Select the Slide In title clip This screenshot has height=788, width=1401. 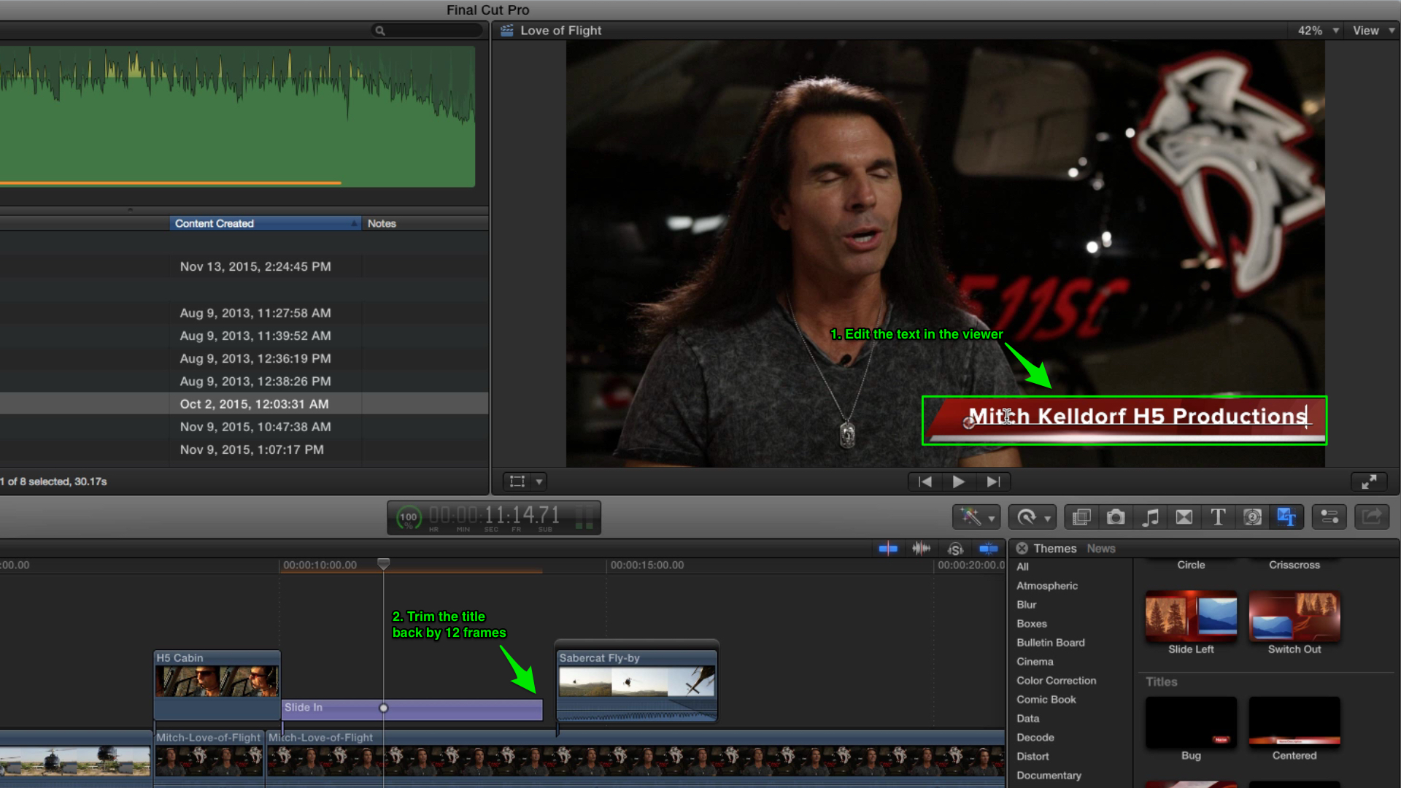tap(412, 709)
